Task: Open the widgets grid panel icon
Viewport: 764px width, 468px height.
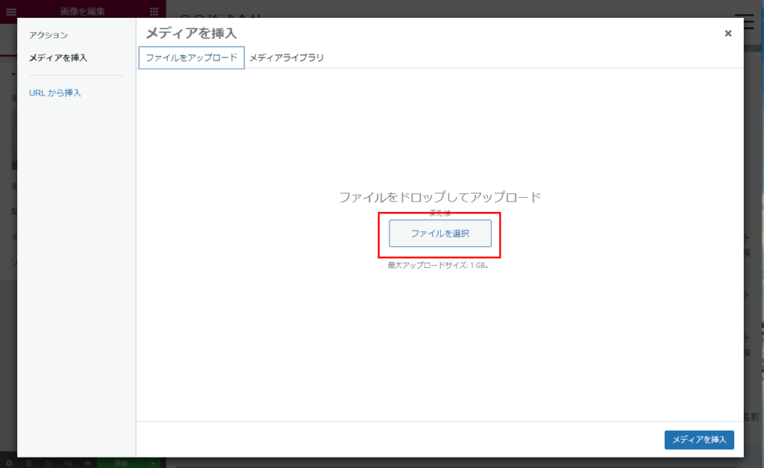Action: pyautogui.click(x=154, y=11)
